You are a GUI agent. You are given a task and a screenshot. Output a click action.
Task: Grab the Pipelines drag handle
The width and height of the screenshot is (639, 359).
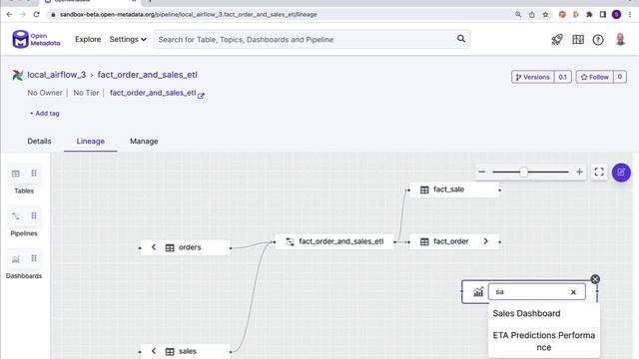pos(34,215)
